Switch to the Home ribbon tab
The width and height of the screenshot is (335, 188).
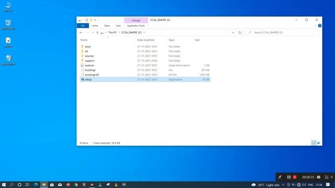point(95,26)
